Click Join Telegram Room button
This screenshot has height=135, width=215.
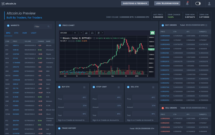pos(167,3)
